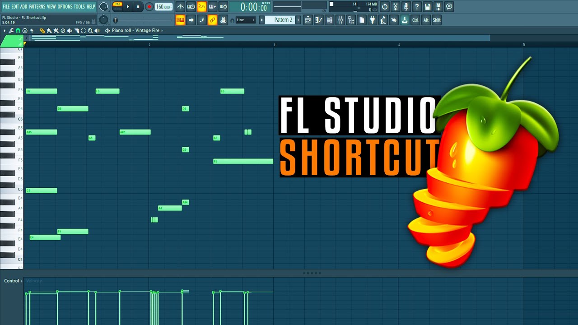Click the stop button
The image size is (578, 325).
138,7
